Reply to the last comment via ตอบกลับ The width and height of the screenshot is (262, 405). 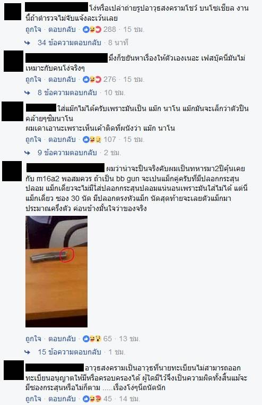tap(62, 399)
